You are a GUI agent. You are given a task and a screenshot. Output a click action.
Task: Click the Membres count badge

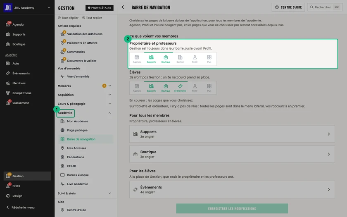coord(104,86)
